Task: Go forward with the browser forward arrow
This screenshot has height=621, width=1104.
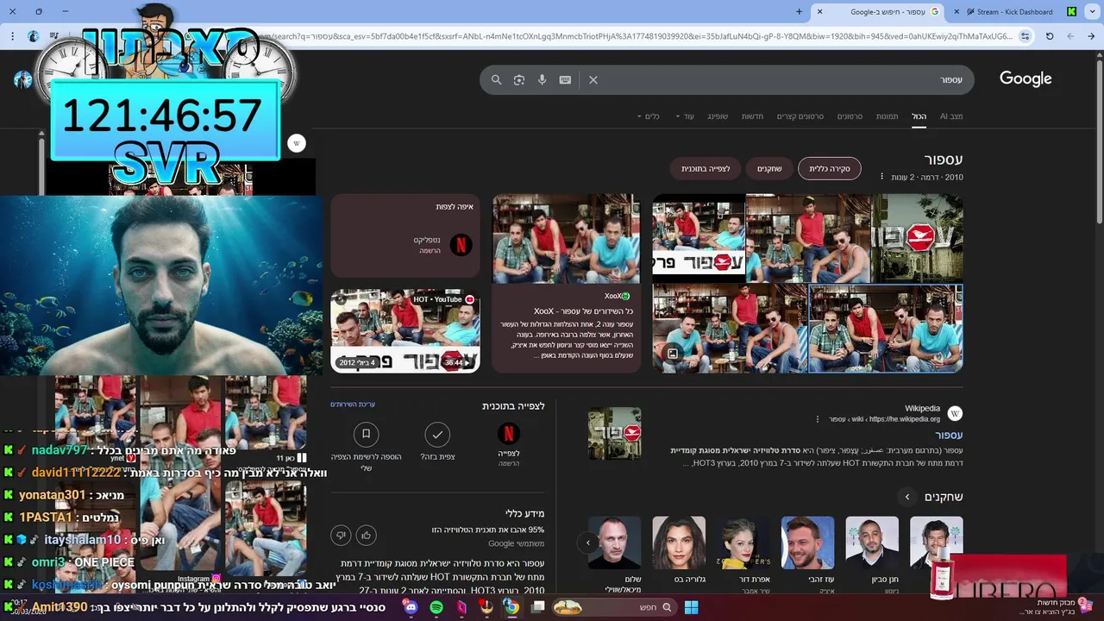Action: click(1070, 36)
